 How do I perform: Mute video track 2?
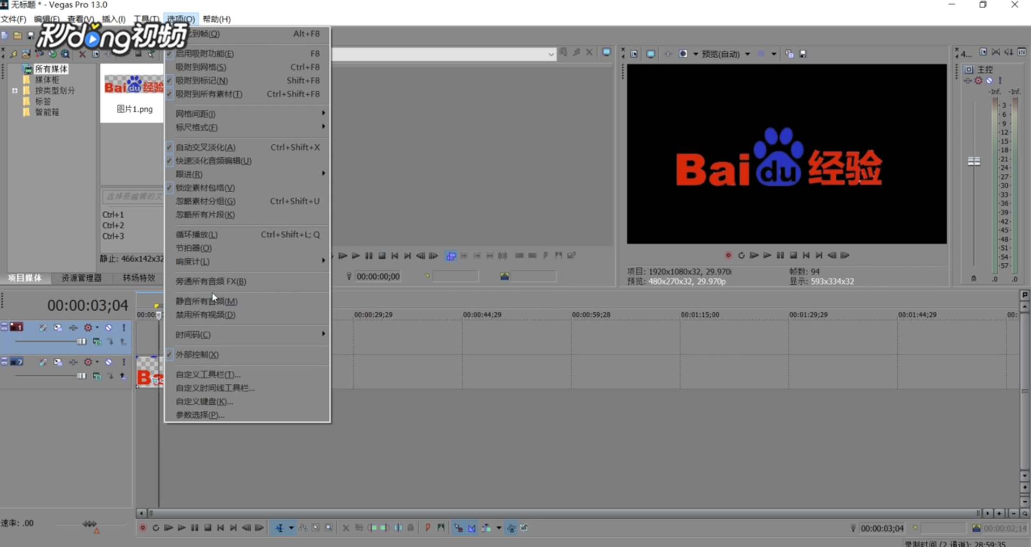108,362
